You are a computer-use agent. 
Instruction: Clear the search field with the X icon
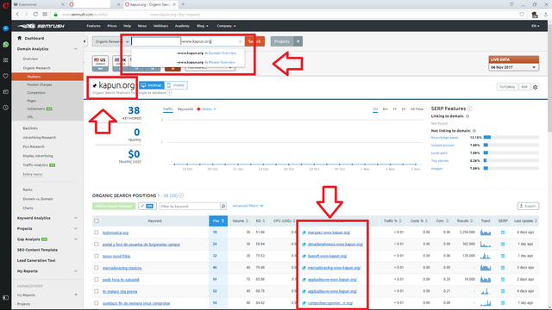click(x=240, y=41)
